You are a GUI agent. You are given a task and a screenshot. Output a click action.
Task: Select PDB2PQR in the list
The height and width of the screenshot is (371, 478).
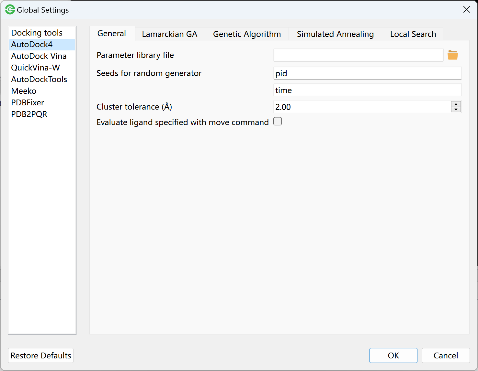pyautogui.click(x=42, y=114)
